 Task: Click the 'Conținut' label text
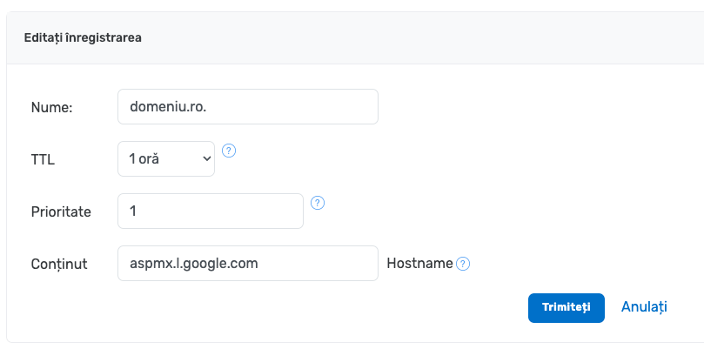[59, 264]
